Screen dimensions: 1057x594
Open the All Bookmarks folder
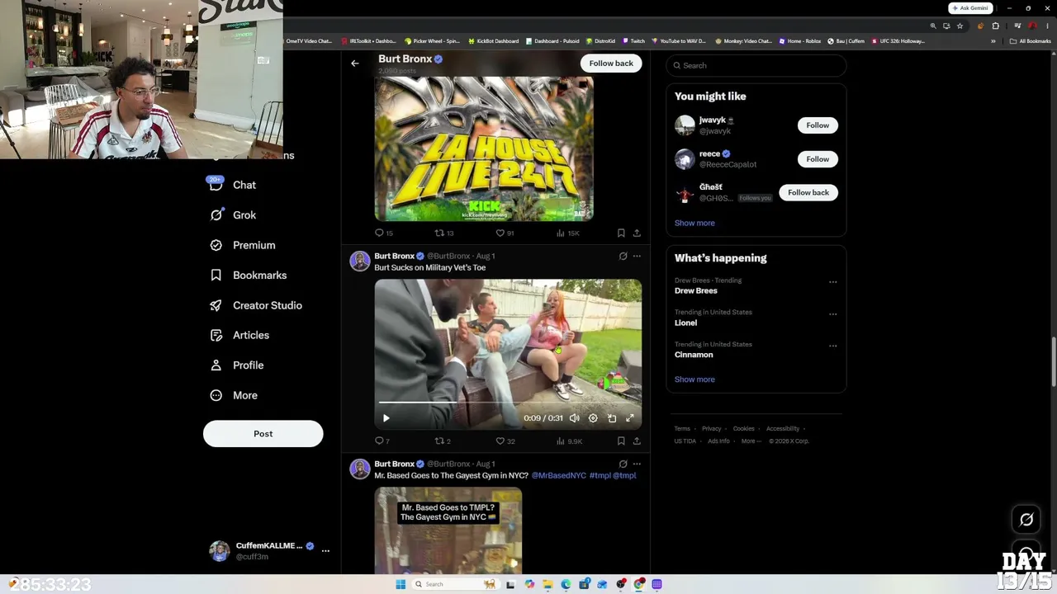tap(1030, 41)
